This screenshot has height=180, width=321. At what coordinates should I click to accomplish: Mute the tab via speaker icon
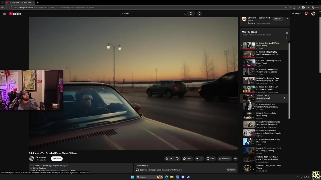point(10,2)
